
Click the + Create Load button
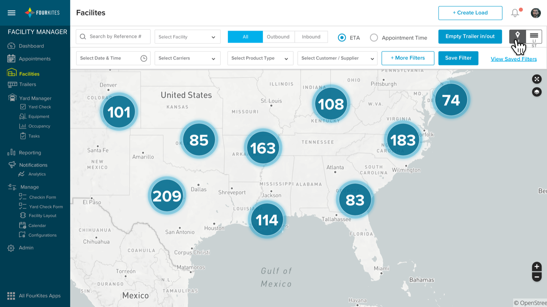click(x=470, y=13)
